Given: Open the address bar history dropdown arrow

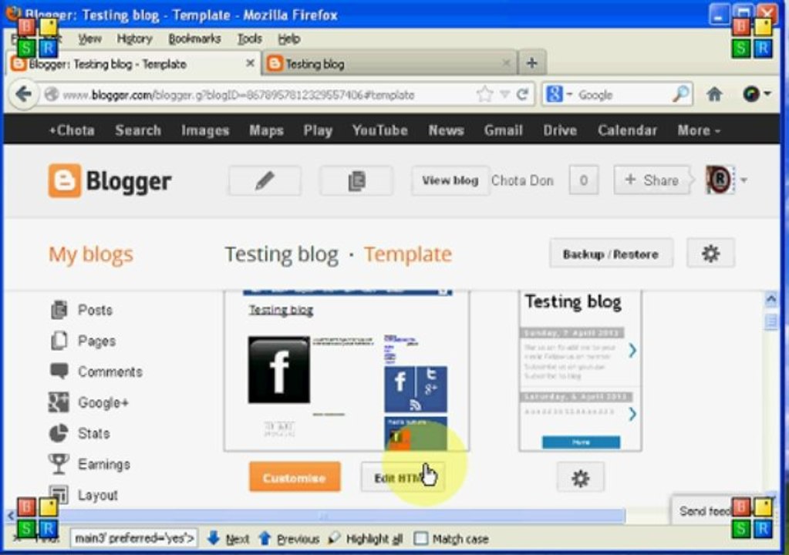Looking at the screenshot, I should (504, 94).
